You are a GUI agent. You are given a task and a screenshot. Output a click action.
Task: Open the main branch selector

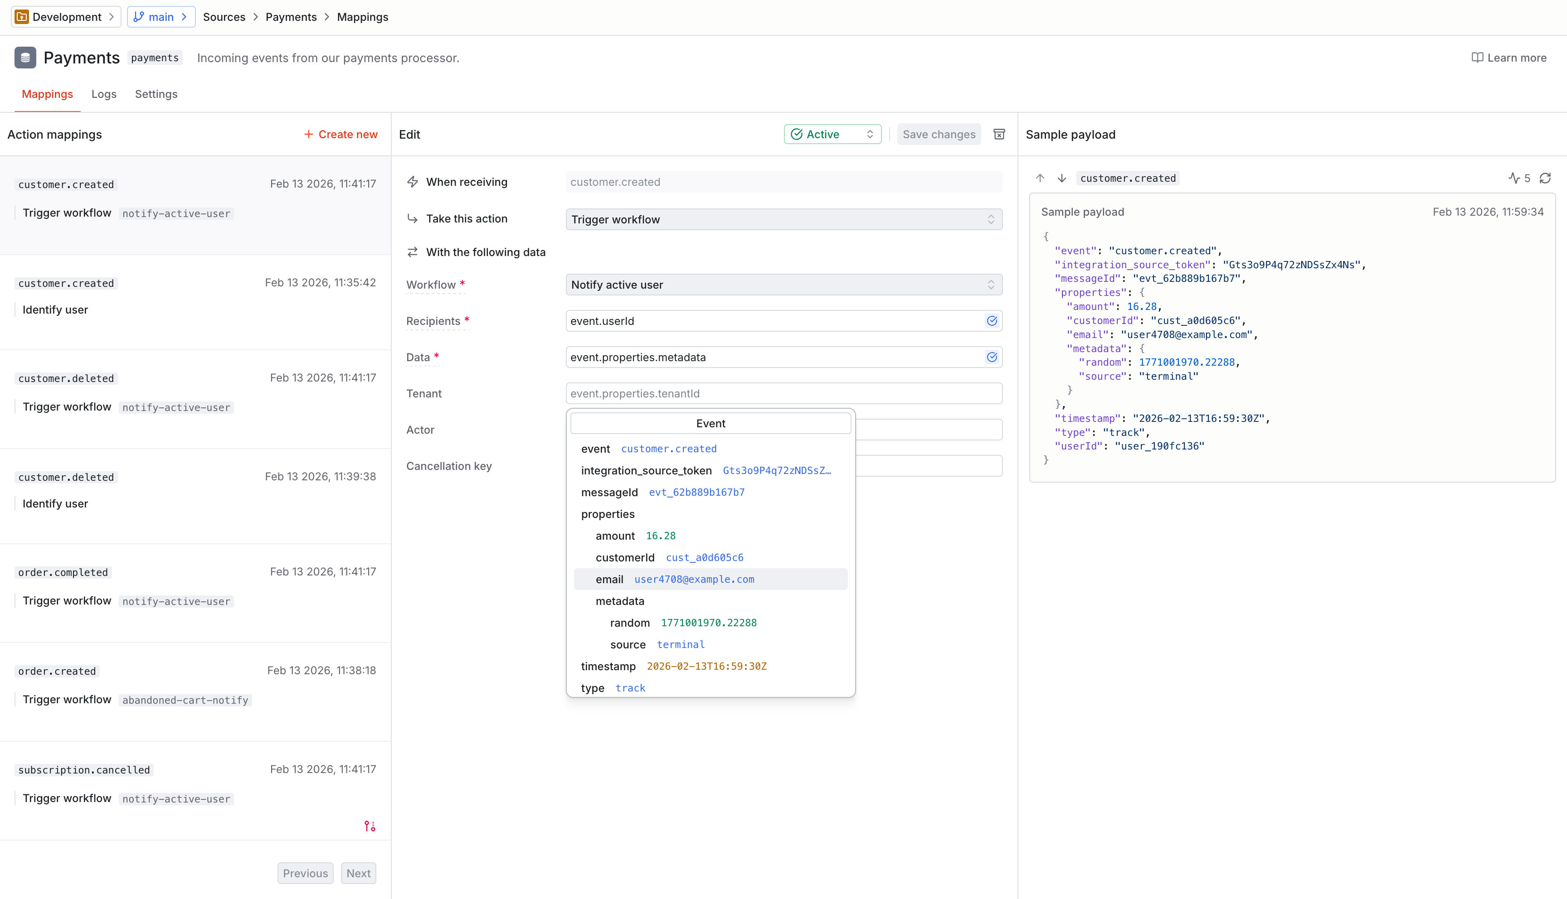point(161,17)
